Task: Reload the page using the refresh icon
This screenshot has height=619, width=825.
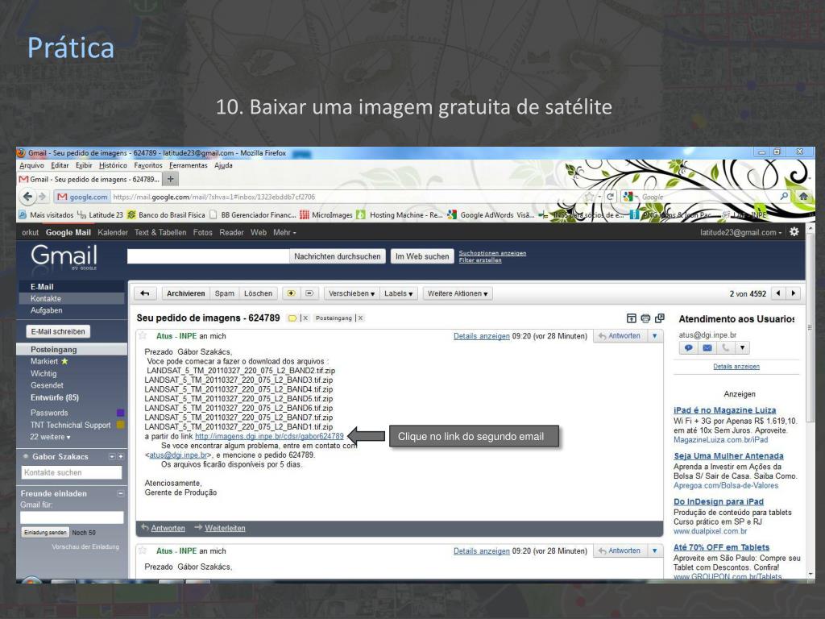Action: 611,197
